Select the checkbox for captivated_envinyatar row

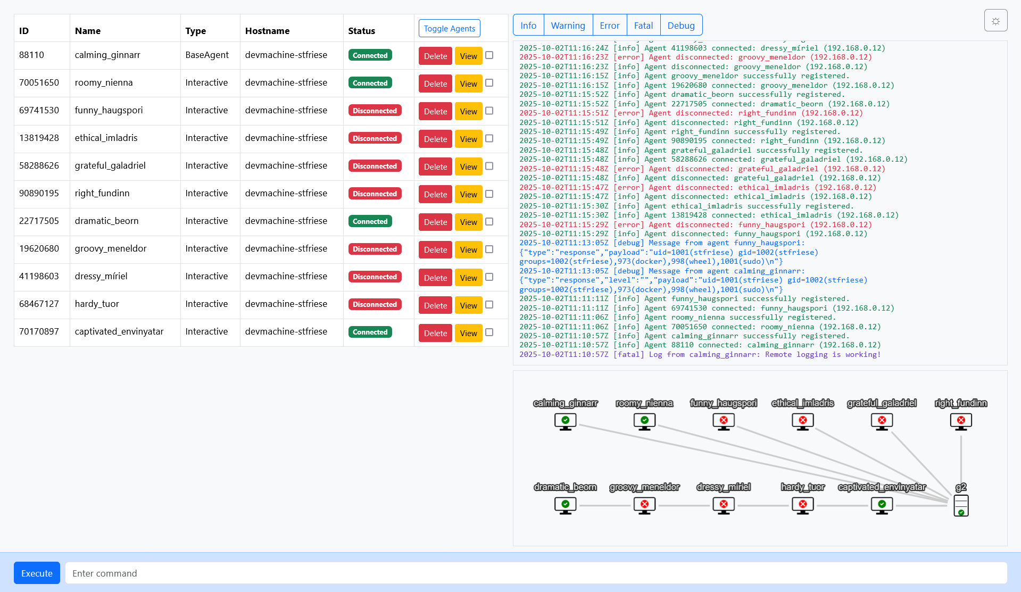[489, 332]
